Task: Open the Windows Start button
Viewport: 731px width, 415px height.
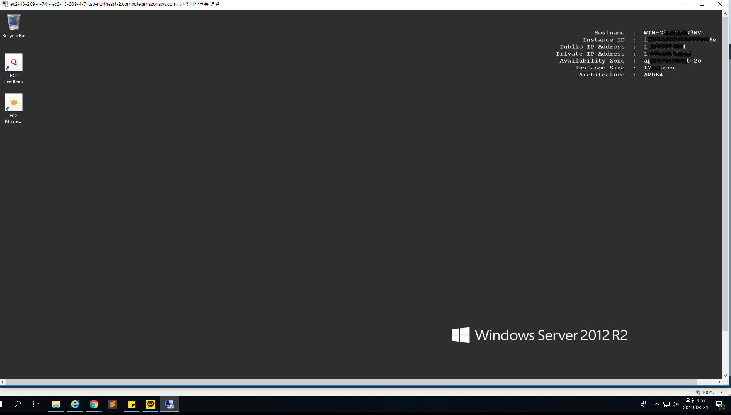Action: (x=1, y=404)
